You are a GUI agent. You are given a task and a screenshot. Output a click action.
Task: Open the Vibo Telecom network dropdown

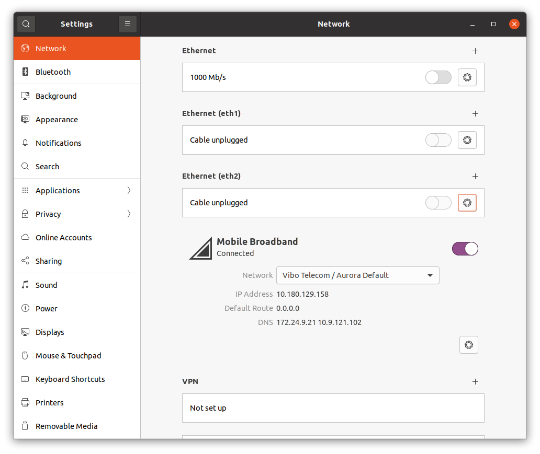tap(357, 275)
